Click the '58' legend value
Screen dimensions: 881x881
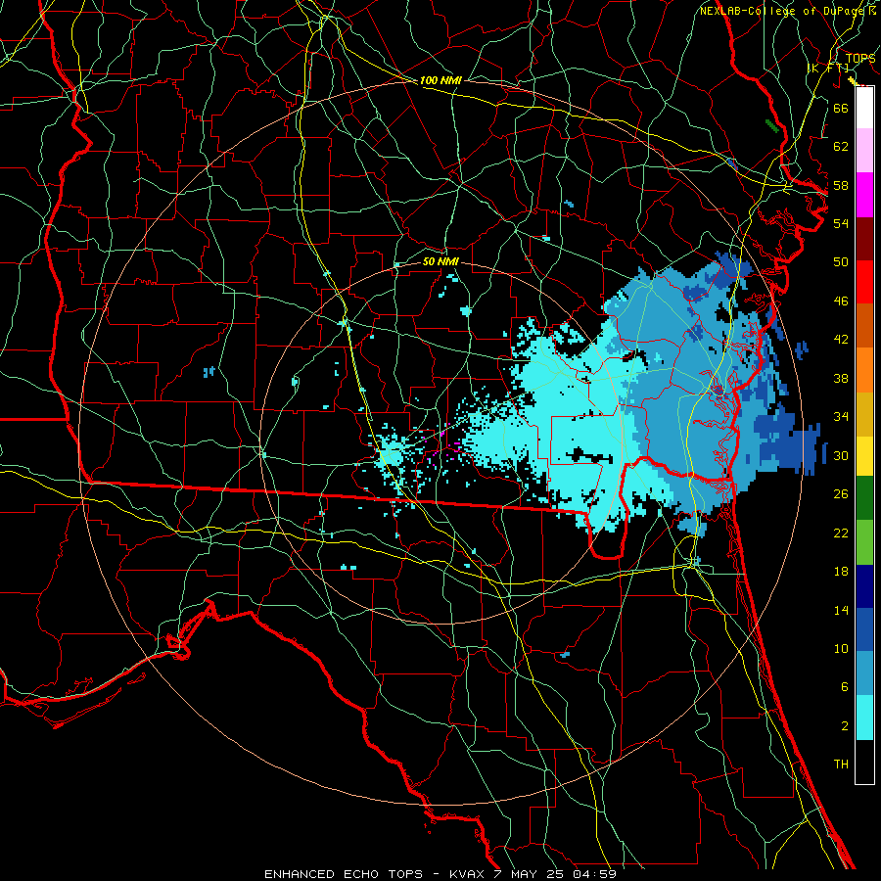tap(841, 185)
